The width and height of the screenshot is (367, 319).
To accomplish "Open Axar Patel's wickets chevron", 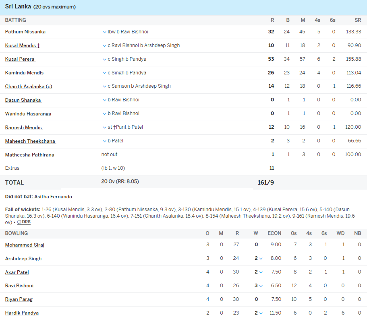I will point(261,272).
